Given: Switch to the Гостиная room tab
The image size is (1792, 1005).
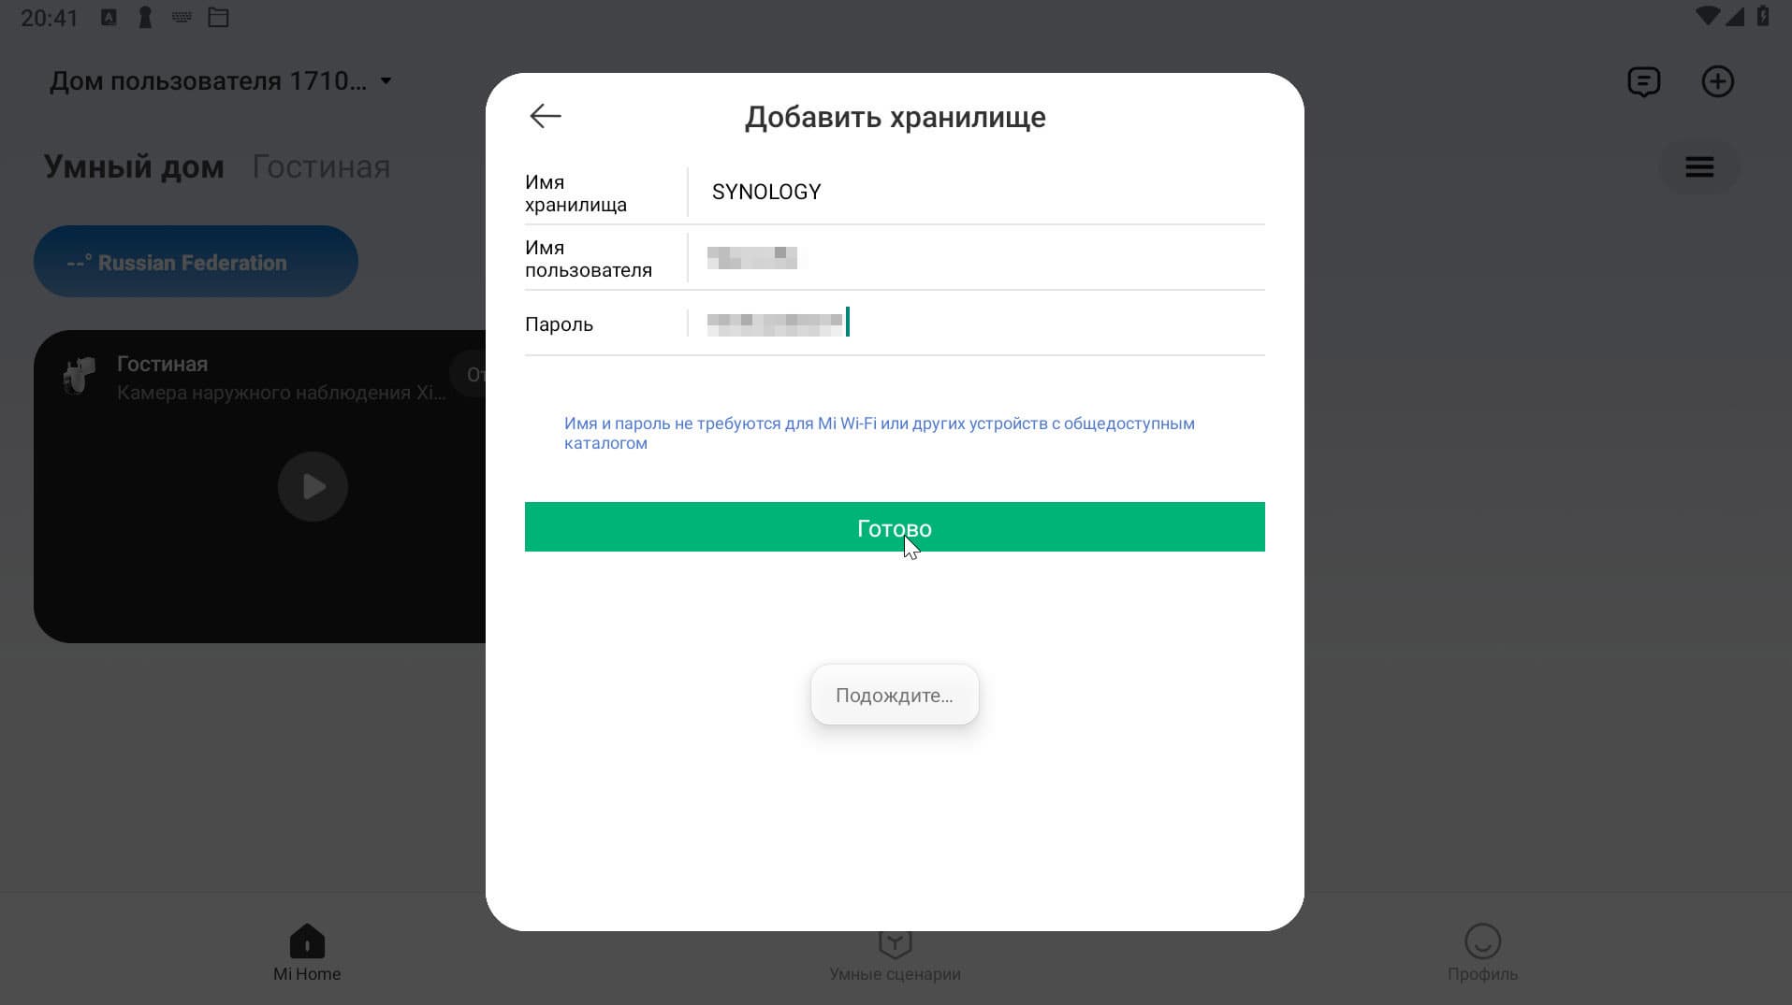Looking at the screenshot, I should [321, 167].
